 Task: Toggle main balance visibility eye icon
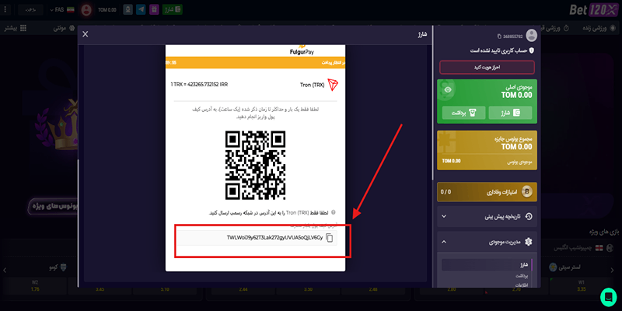(x=447, y=89)
